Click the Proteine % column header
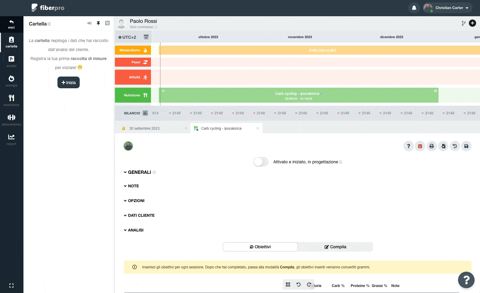 coord(360,286)
